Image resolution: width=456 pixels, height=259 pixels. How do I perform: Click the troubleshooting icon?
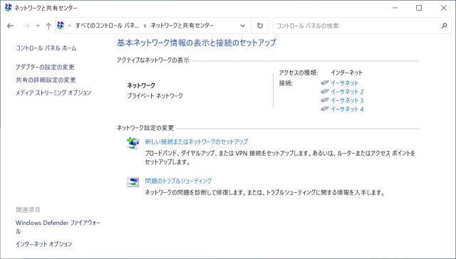[133, 182]
